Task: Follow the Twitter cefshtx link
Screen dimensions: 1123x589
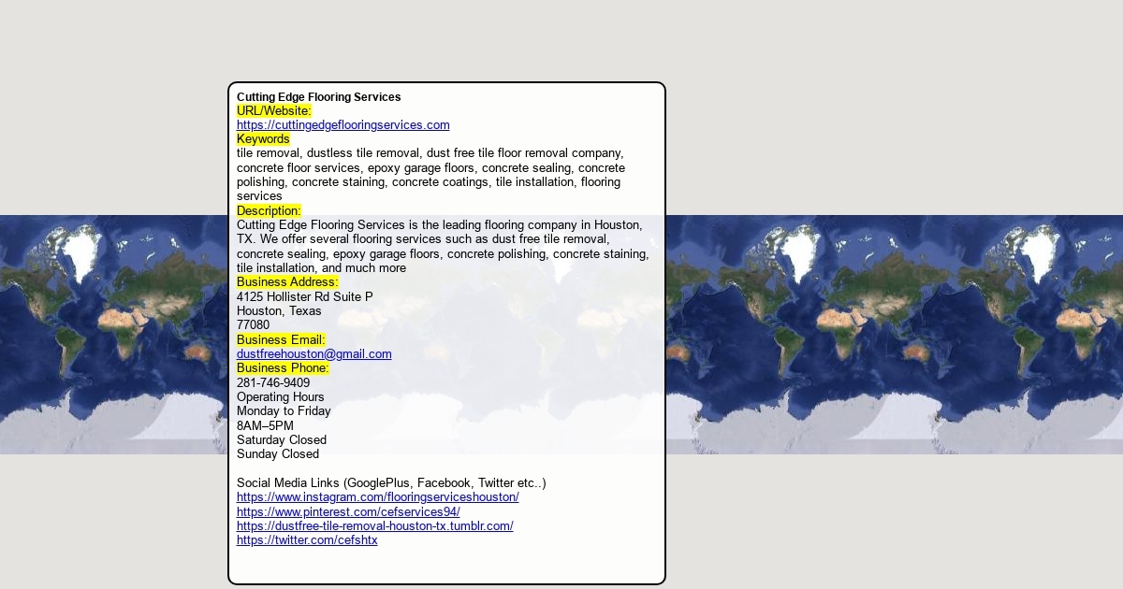Action: (x=307, y=540)
